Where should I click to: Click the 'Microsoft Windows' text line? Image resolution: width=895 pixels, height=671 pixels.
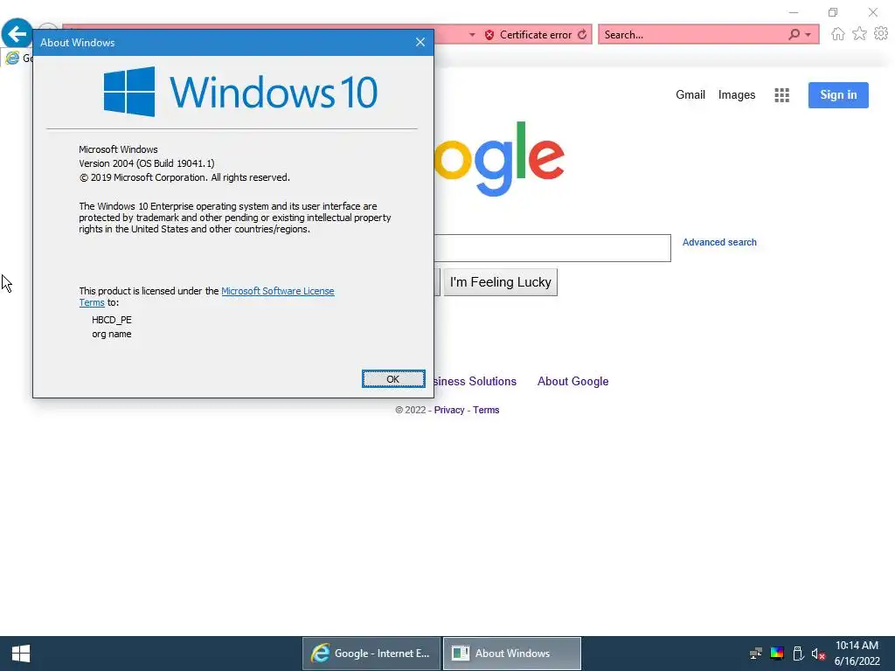point(118,149)
